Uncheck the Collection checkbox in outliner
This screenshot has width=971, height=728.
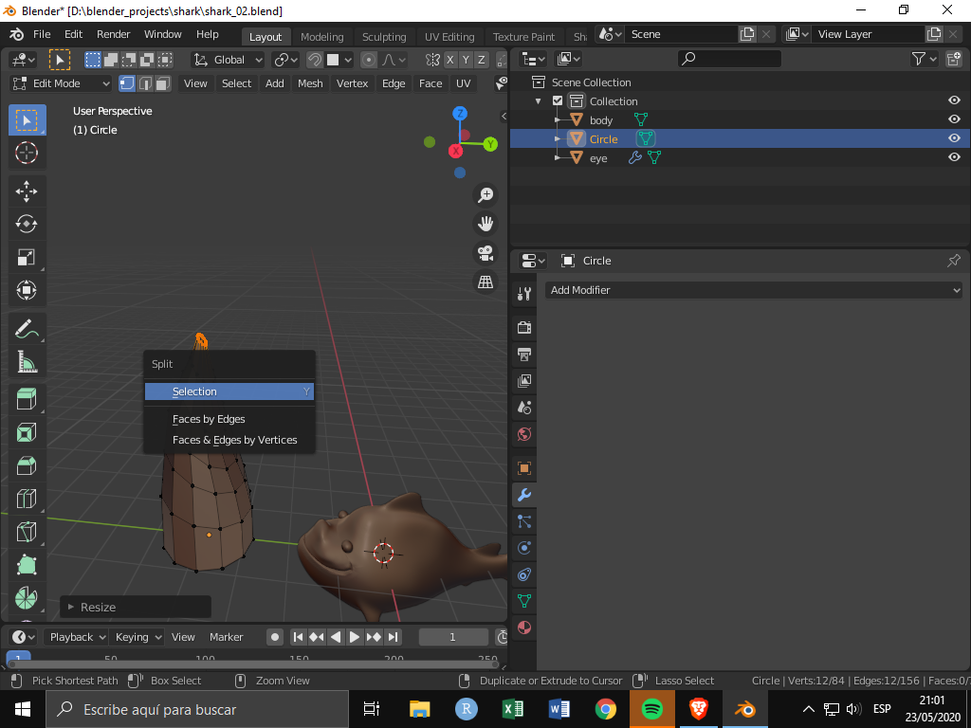(558, 101)
